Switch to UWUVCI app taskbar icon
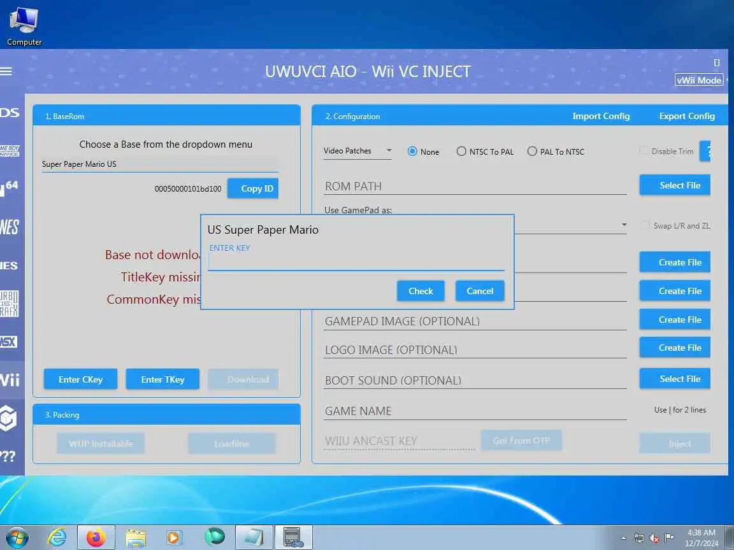The image size is (734, 550). point(294,537)
